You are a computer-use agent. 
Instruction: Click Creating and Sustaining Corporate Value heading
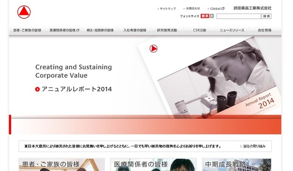click(x=74, y=71)
